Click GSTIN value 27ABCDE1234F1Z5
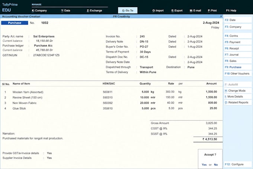This screenshot has width=253, height=169. (46, 55)
